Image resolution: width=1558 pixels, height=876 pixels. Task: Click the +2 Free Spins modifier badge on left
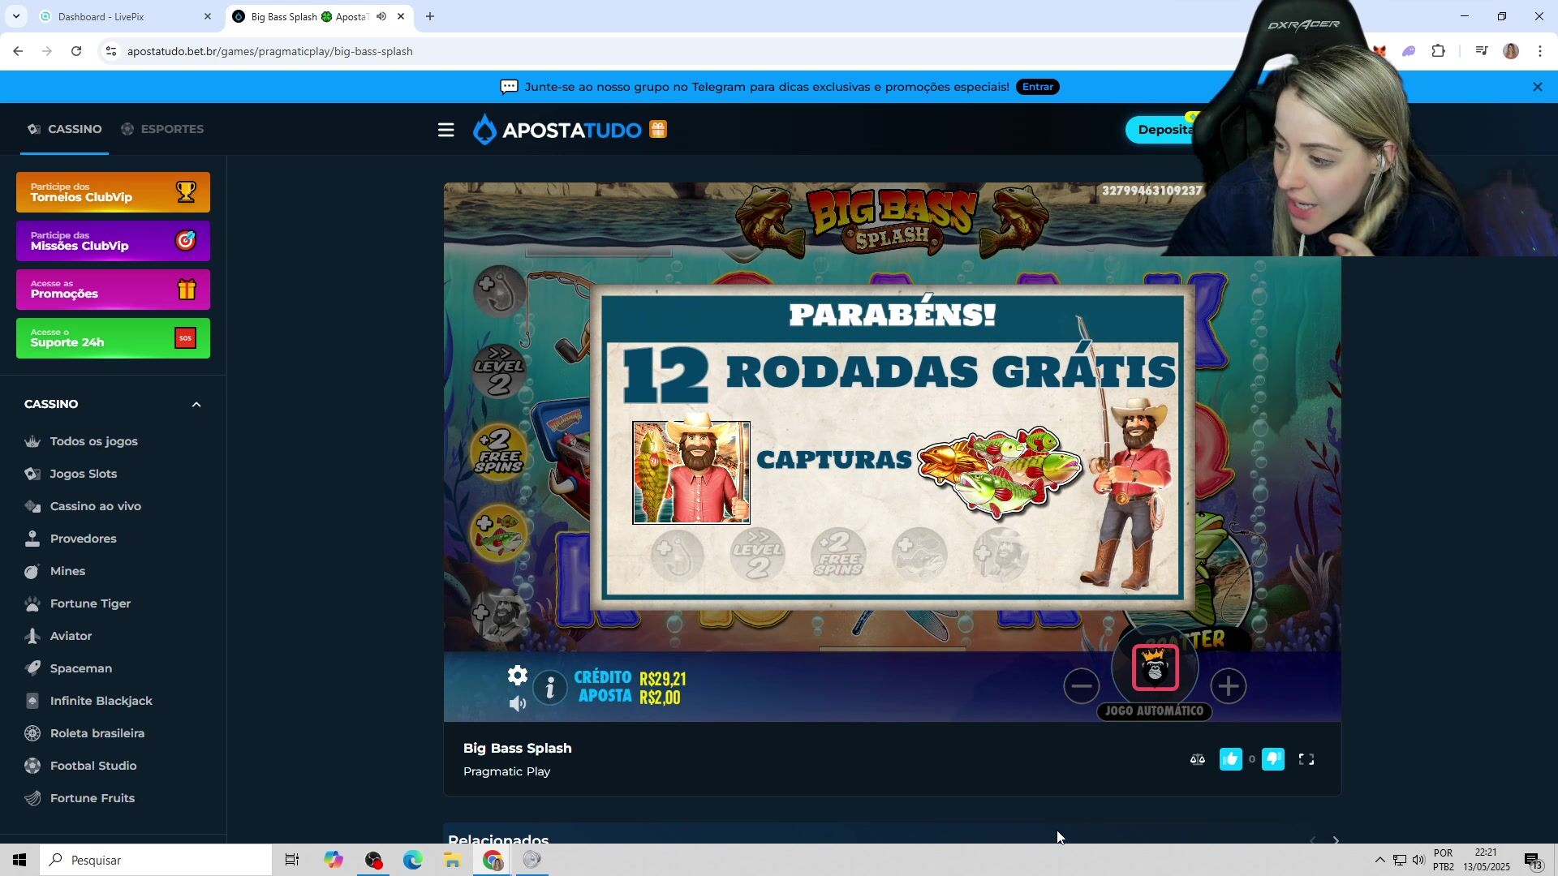[498, 453]
